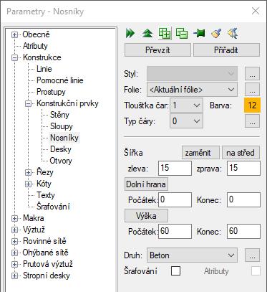
Task: Click the orange Barva color swatch 12
Action: [x=252, y=105]
